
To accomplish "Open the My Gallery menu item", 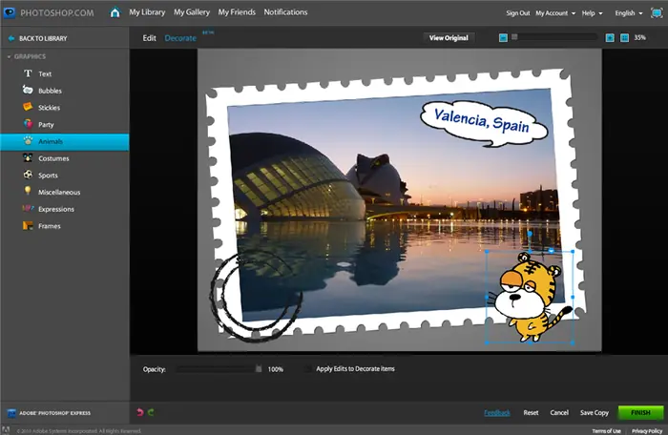I will (192, 12).
